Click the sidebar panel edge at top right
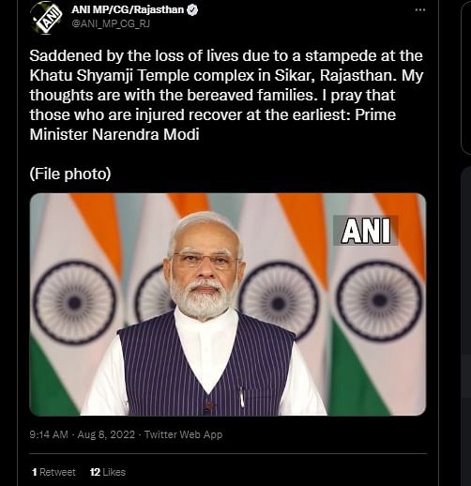Screen dimensions: 471x486 [x=465, y=77]
